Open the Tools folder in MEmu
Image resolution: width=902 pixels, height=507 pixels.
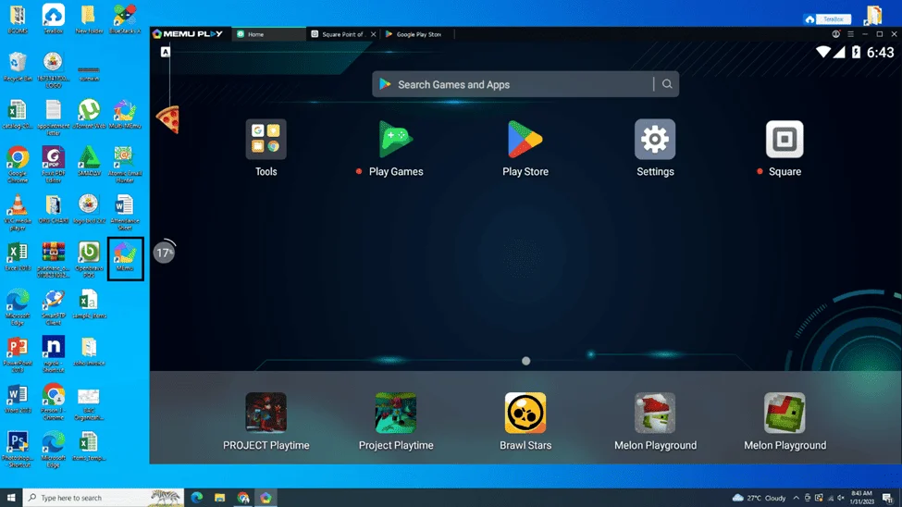tap(266, 140)
